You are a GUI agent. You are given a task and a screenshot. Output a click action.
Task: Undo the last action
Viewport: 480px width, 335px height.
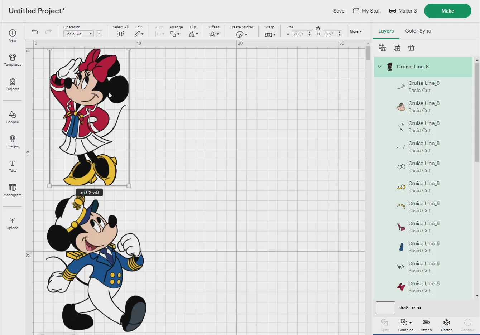pos(35,32)
